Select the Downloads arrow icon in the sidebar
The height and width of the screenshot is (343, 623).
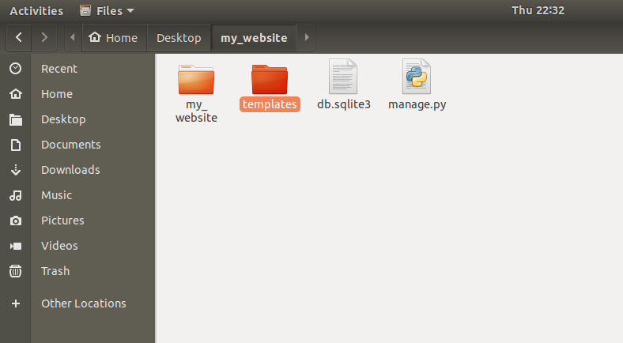pos(16,170)
